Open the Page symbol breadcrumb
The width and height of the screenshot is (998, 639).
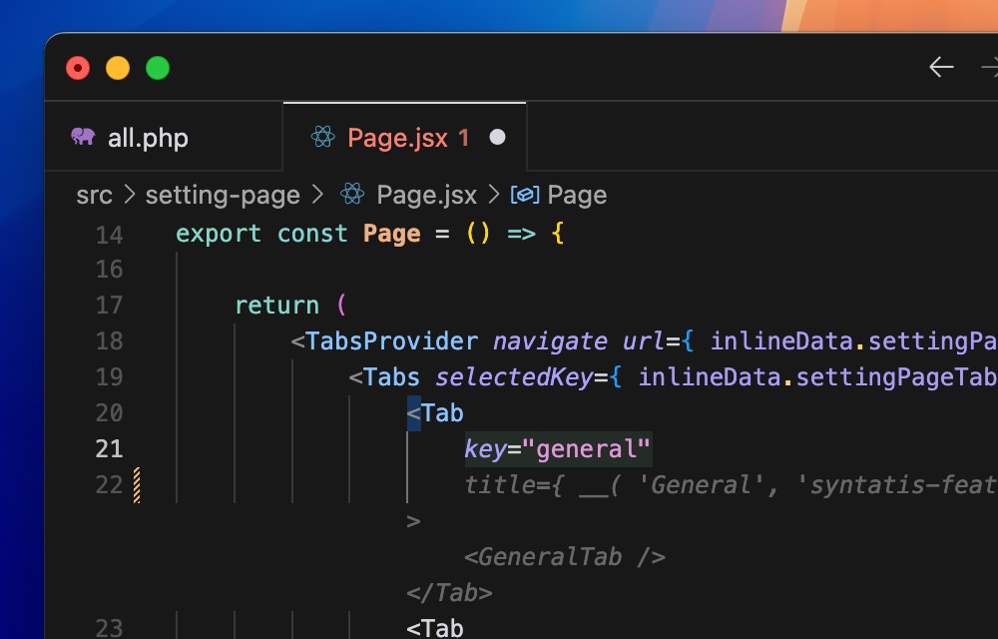pyautogui.click(x=577, y=195)
